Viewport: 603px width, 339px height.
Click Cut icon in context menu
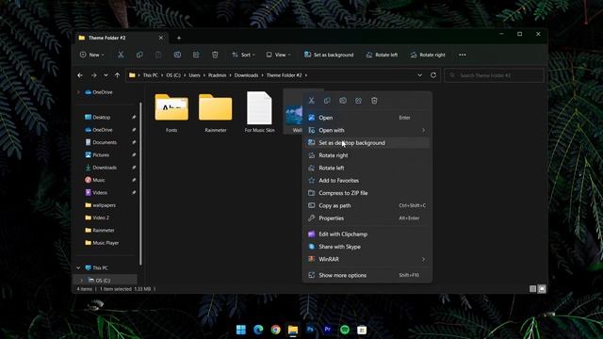click(x=312, y=101)
